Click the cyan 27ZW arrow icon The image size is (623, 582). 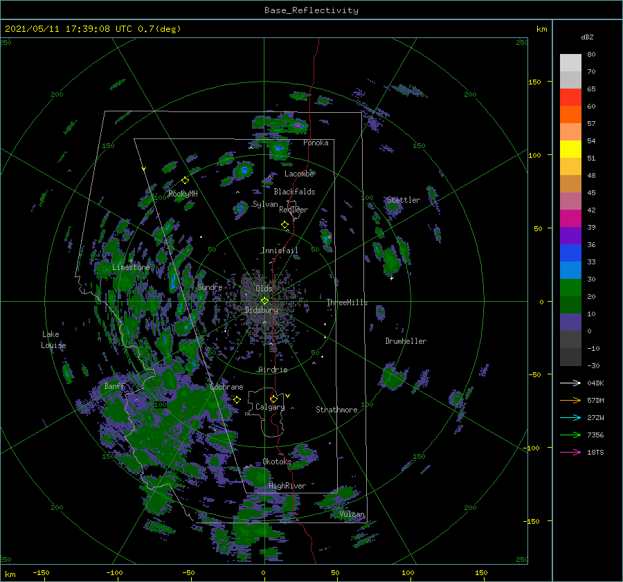[x=570, y=417]
